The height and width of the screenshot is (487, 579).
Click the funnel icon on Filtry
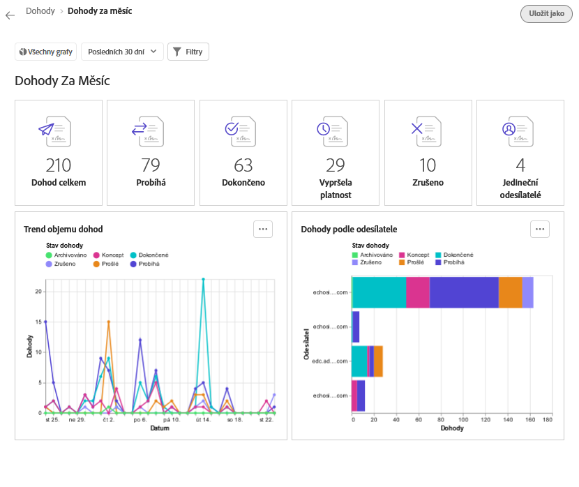point(177,52)
